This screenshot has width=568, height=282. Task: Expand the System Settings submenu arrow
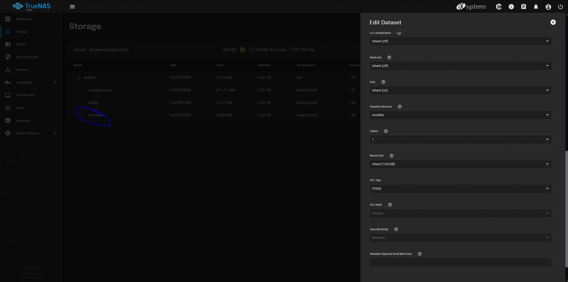pos(55,133)
